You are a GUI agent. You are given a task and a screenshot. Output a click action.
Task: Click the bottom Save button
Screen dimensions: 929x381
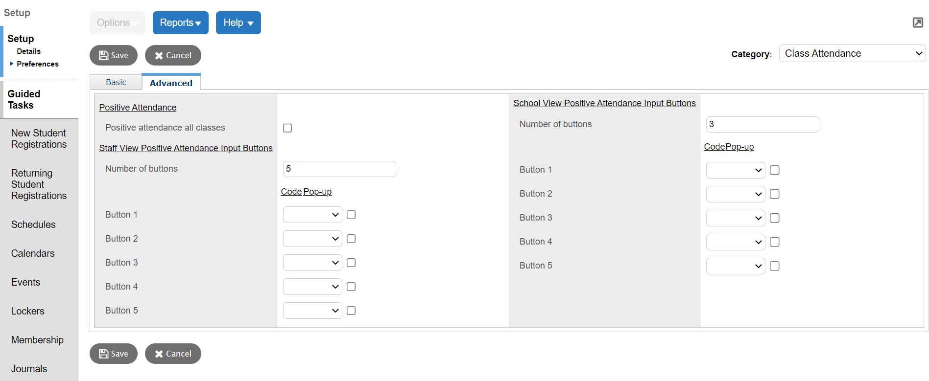[x=114, y=354]
